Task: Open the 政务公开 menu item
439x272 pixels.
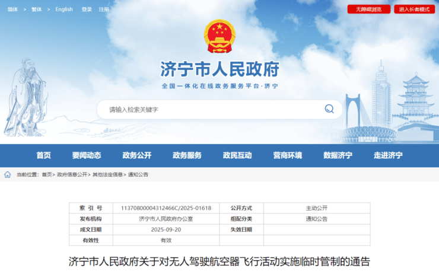Action: point(137,155)
